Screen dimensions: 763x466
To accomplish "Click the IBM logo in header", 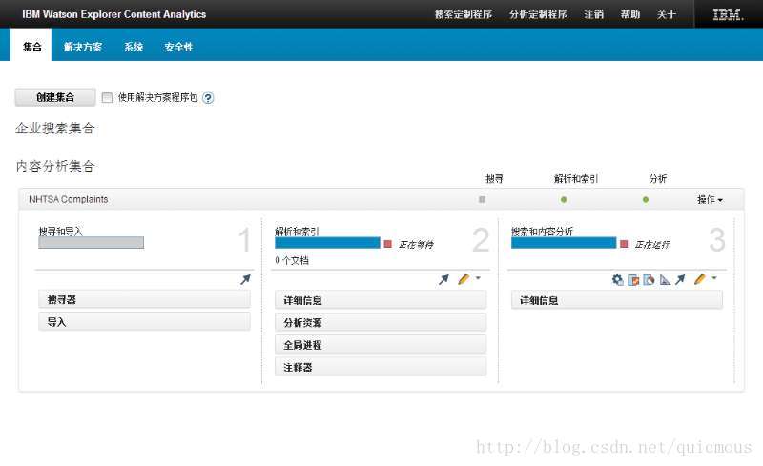I will 728,14.
